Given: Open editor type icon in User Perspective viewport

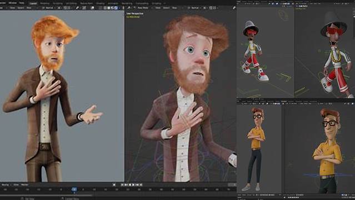Looking at the screenshot, I should [129, 8].
